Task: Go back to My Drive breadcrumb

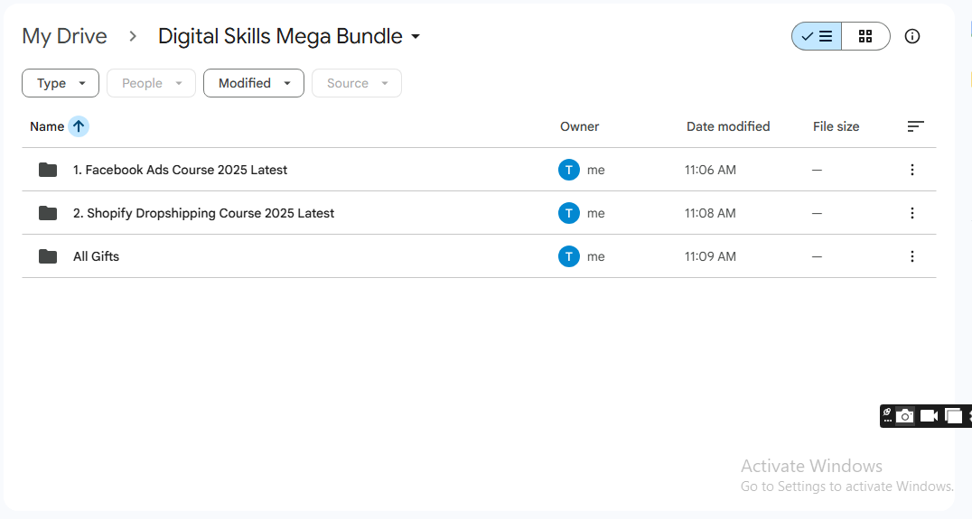Action: [64, 36]
